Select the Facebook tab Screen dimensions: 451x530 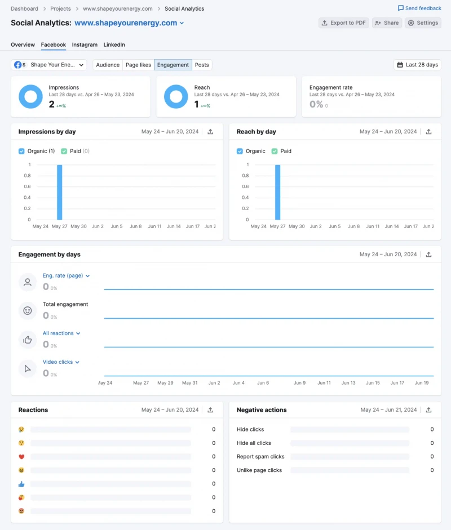click(x=54, y=44)
